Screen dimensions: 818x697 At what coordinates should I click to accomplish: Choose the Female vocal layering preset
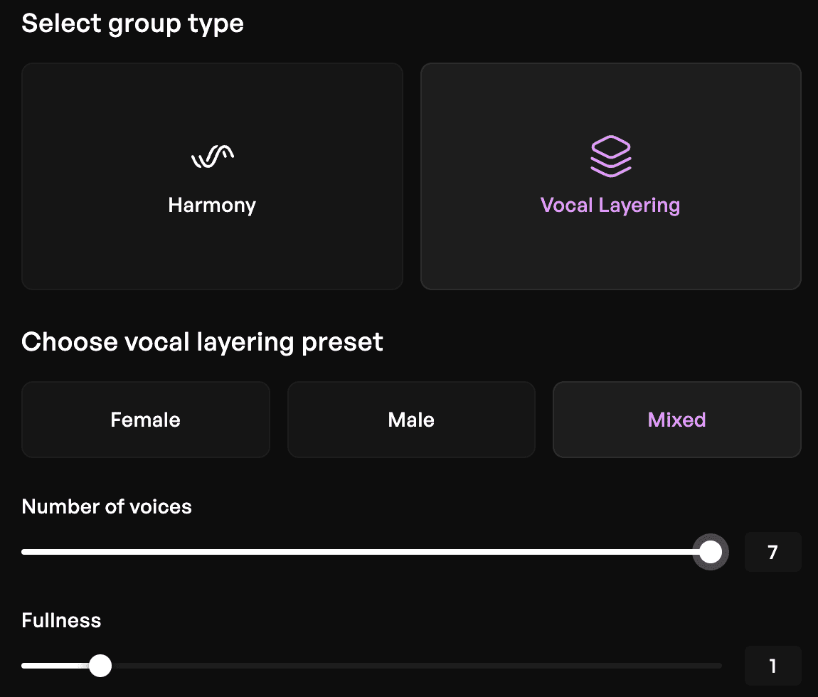(145, 419)
